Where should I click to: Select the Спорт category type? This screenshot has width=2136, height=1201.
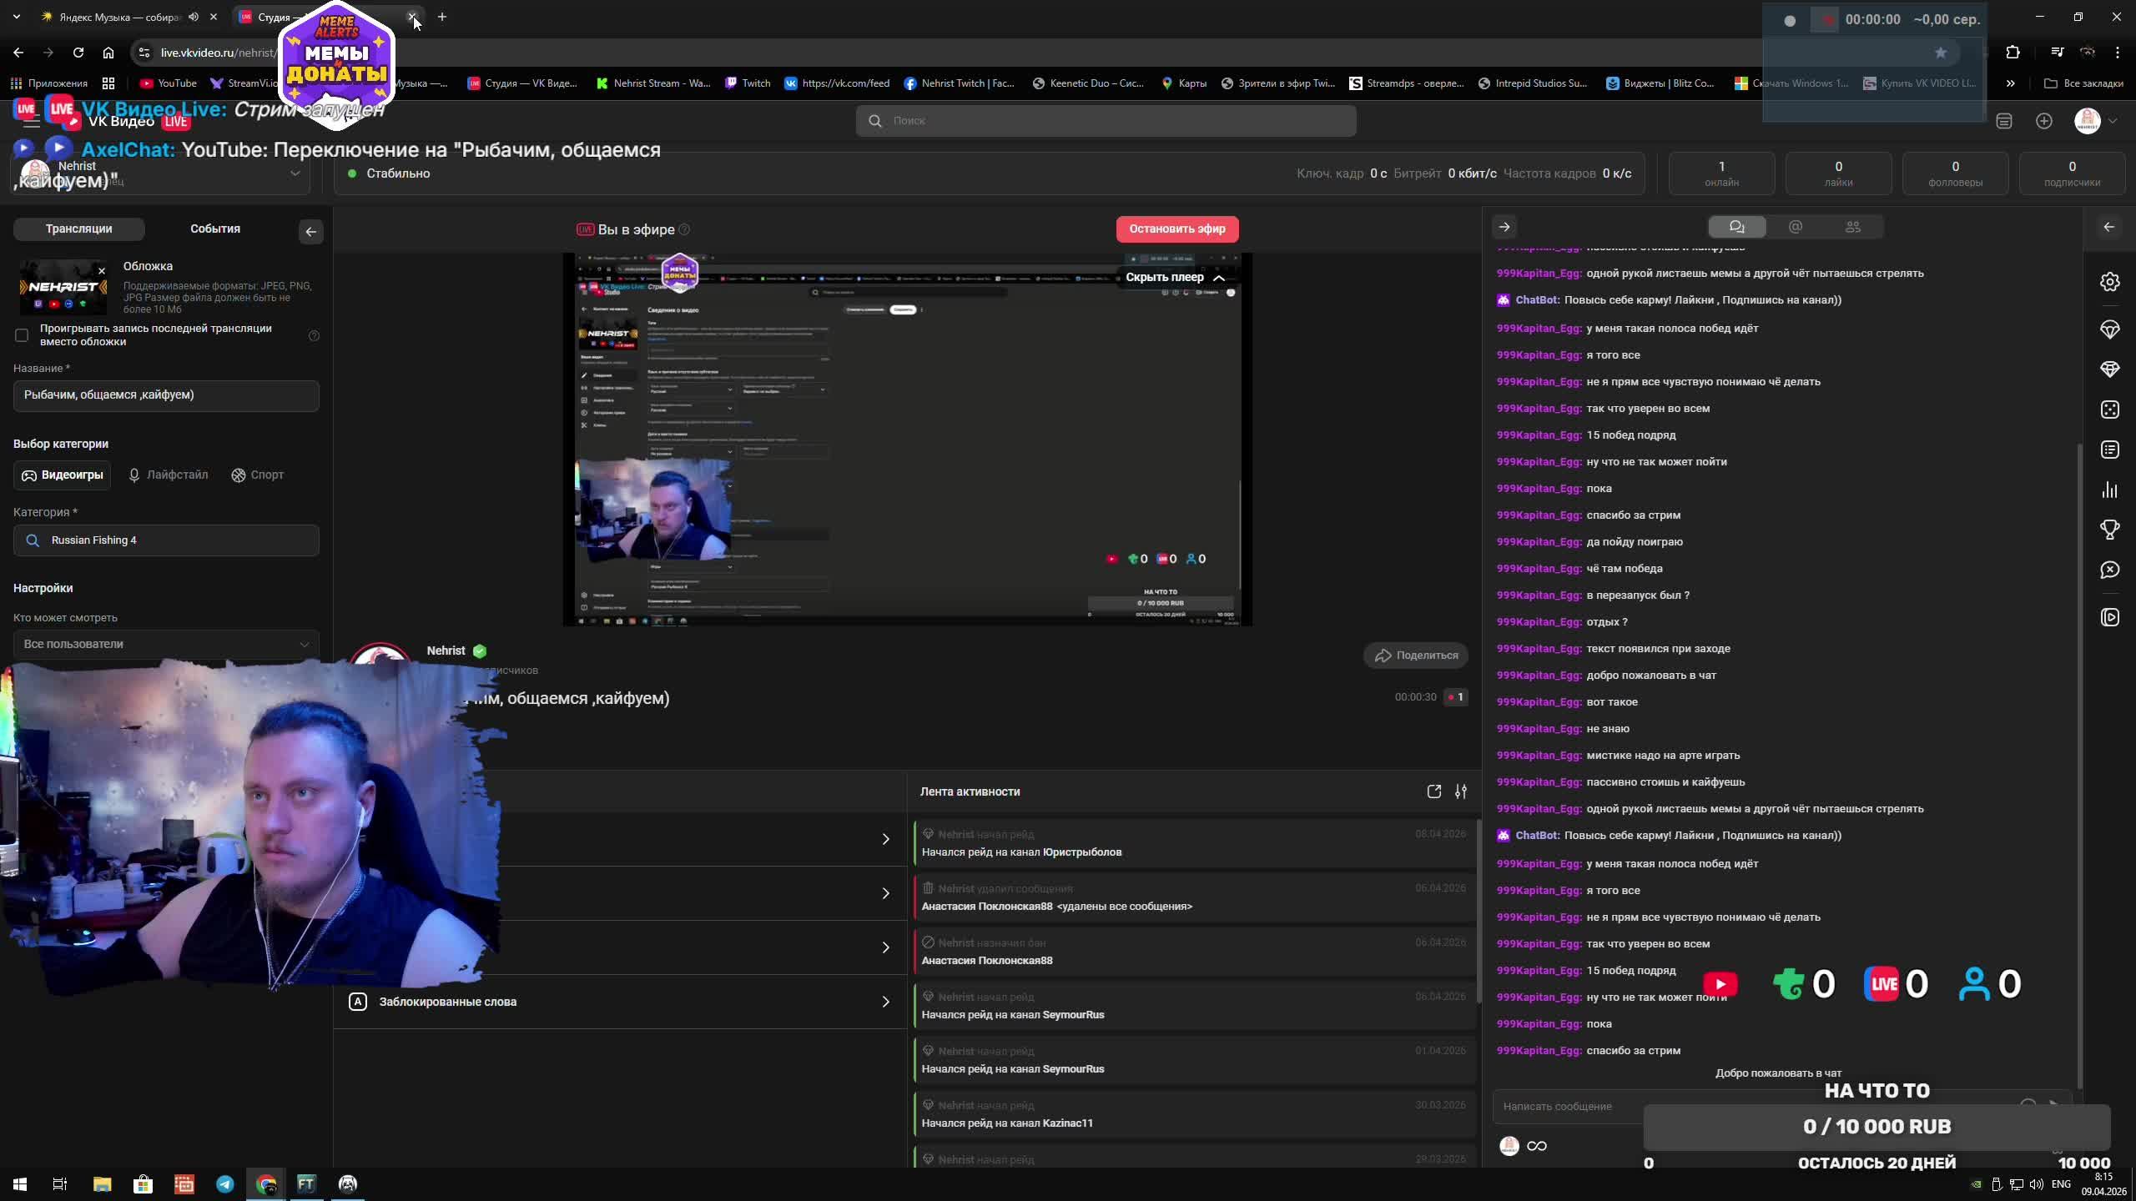pos(257,475)
